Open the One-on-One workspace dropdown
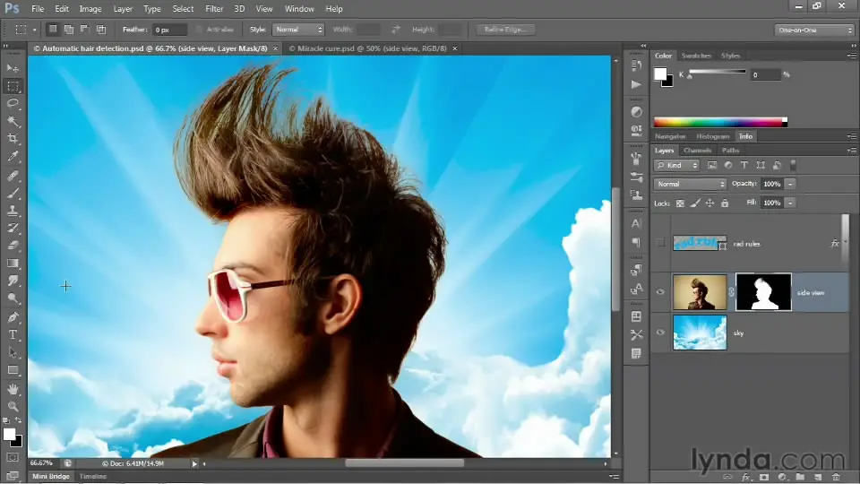860x484 pixels. coord(813,30)
